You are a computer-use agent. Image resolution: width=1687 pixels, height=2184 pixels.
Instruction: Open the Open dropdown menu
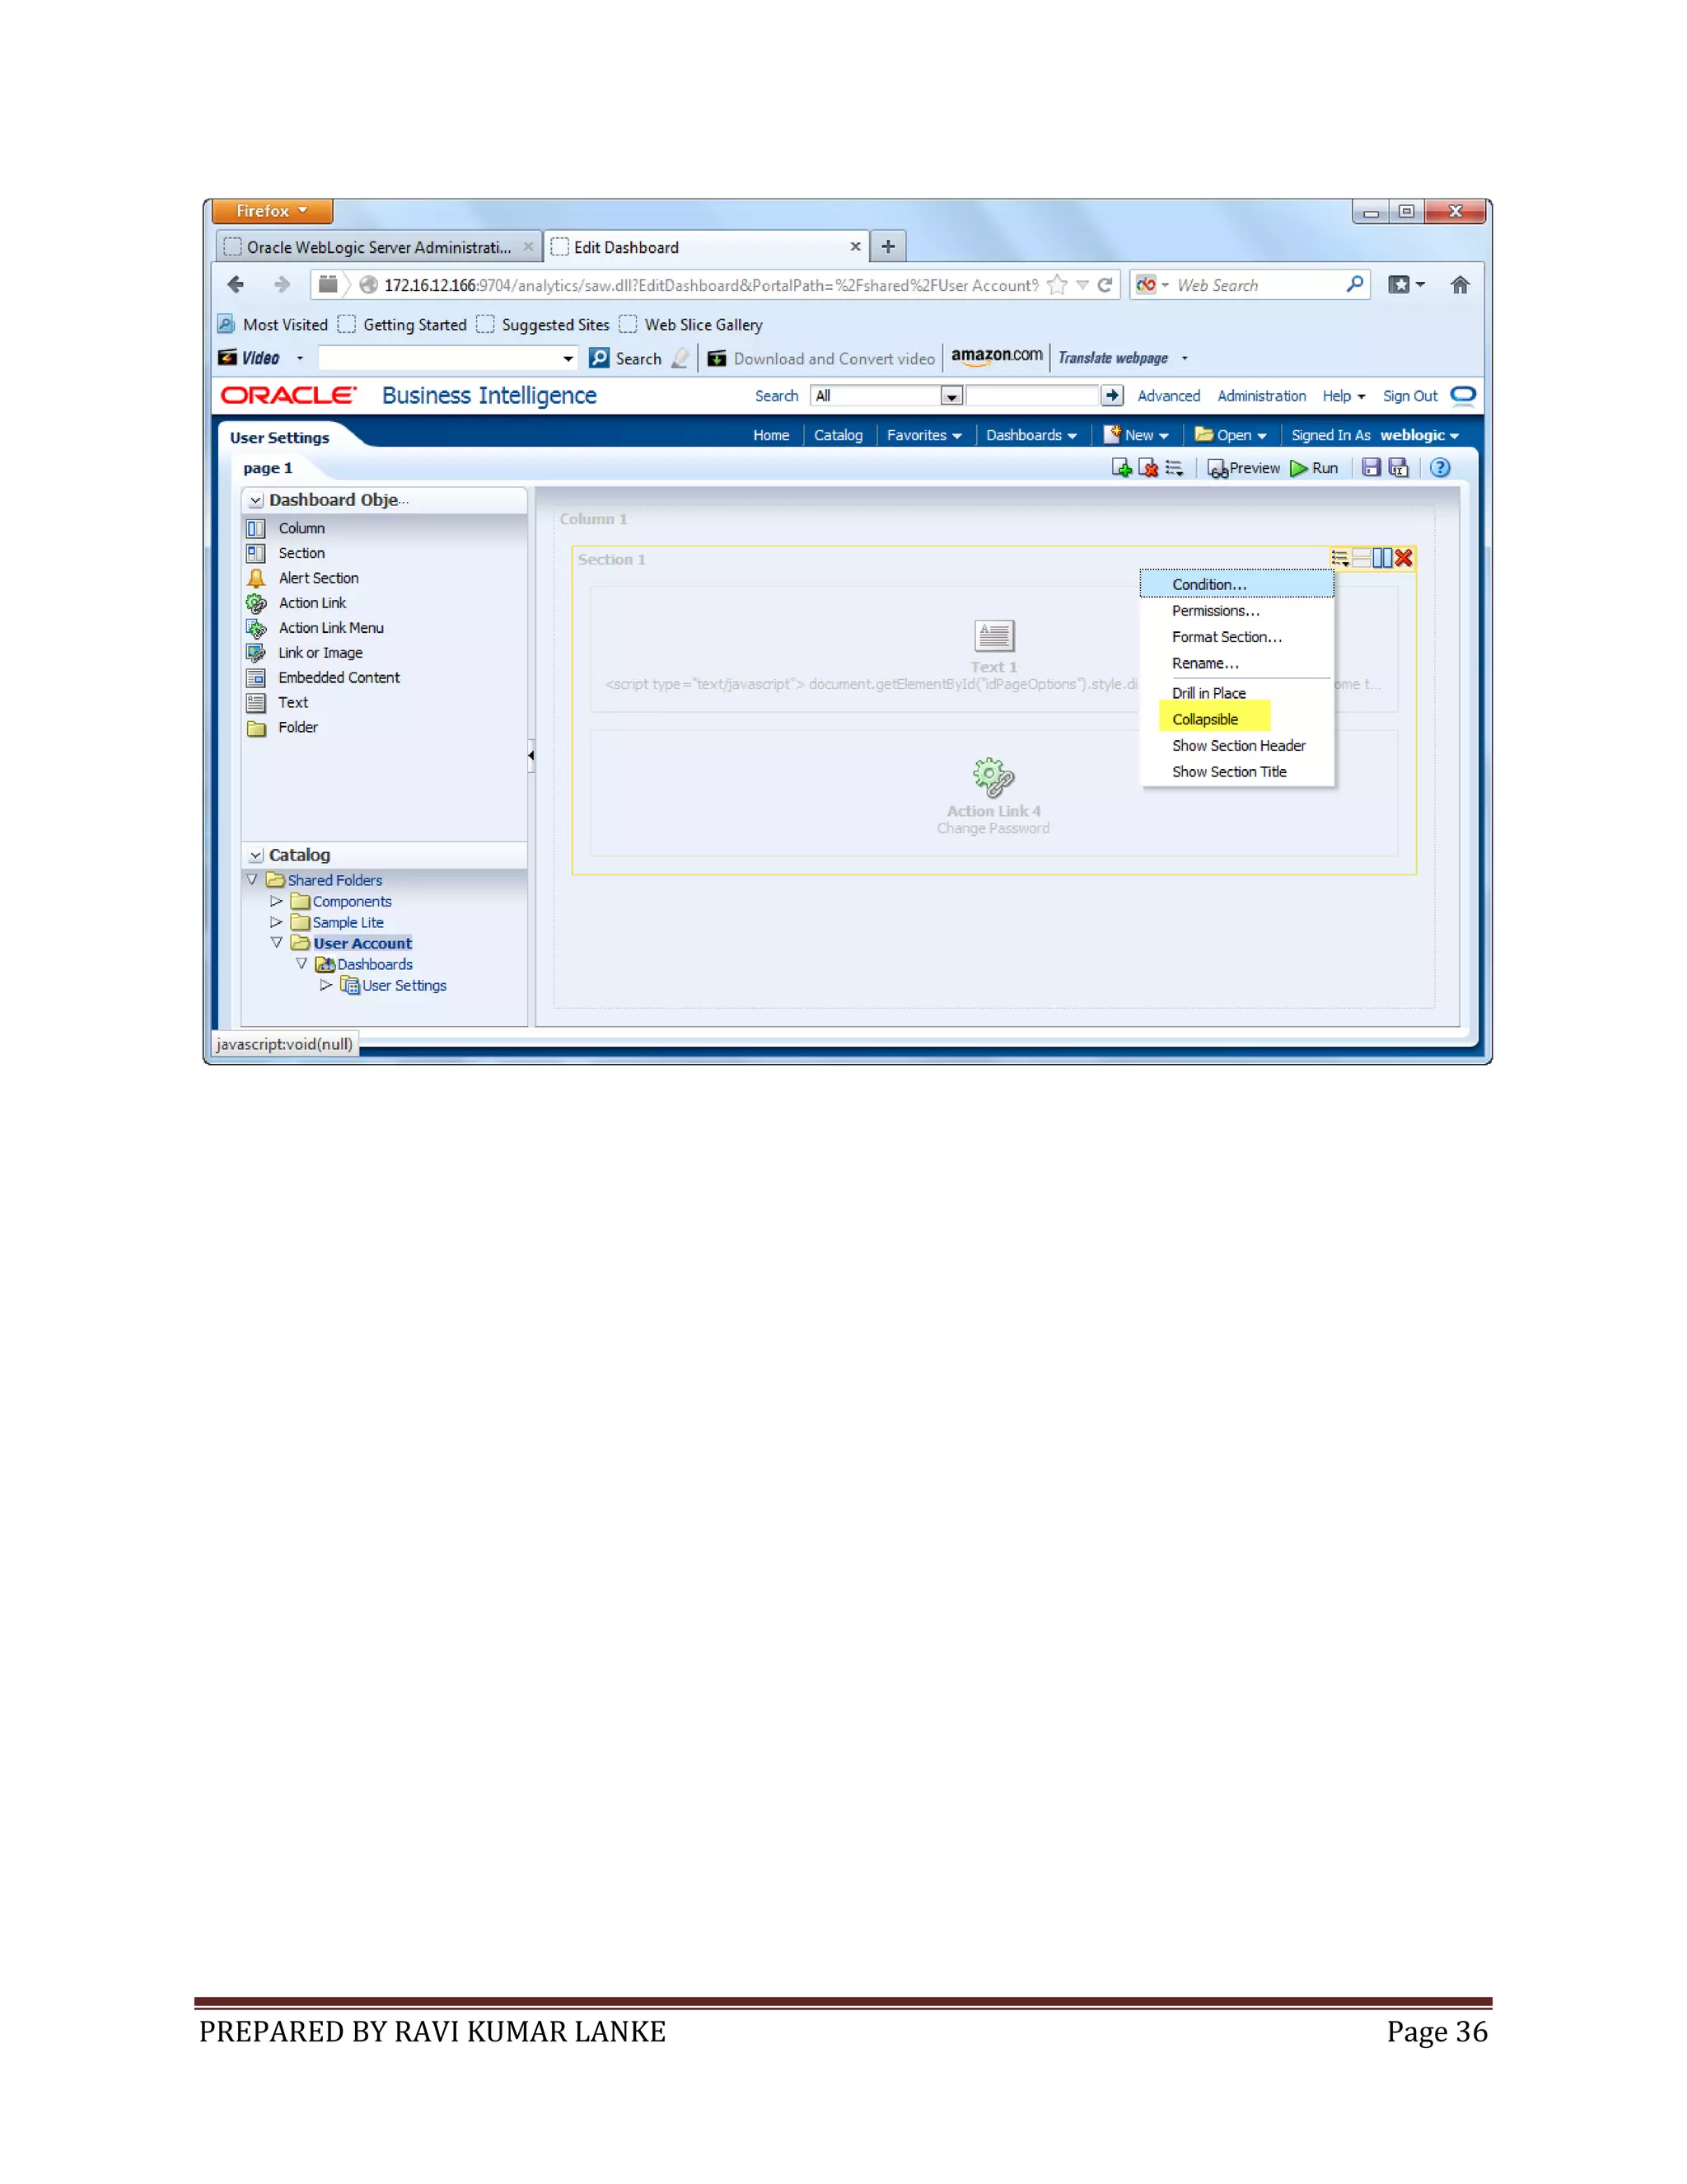pyautogui.click(x=1231, y=435)
